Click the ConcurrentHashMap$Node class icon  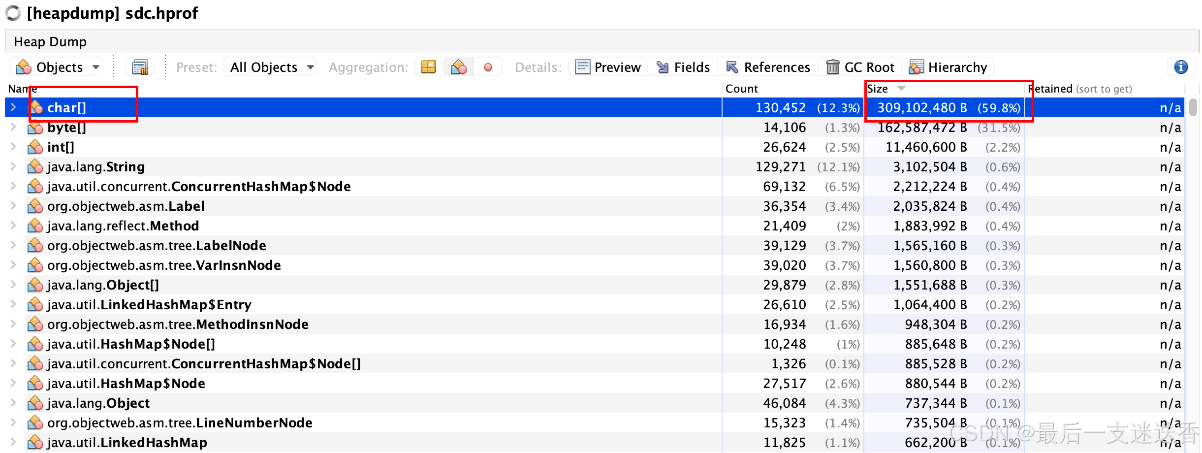(x=35, y=186)
